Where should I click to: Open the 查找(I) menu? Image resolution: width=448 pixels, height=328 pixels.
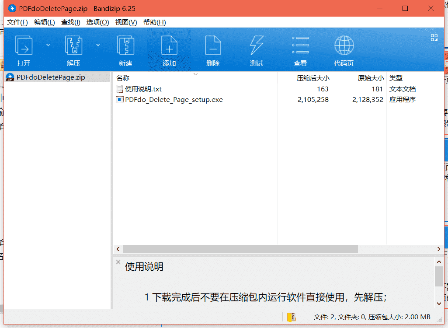pos(70,22)
